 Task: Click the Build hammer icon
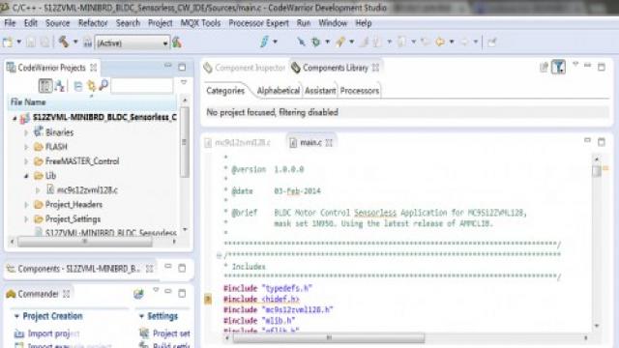click(64, 42)
